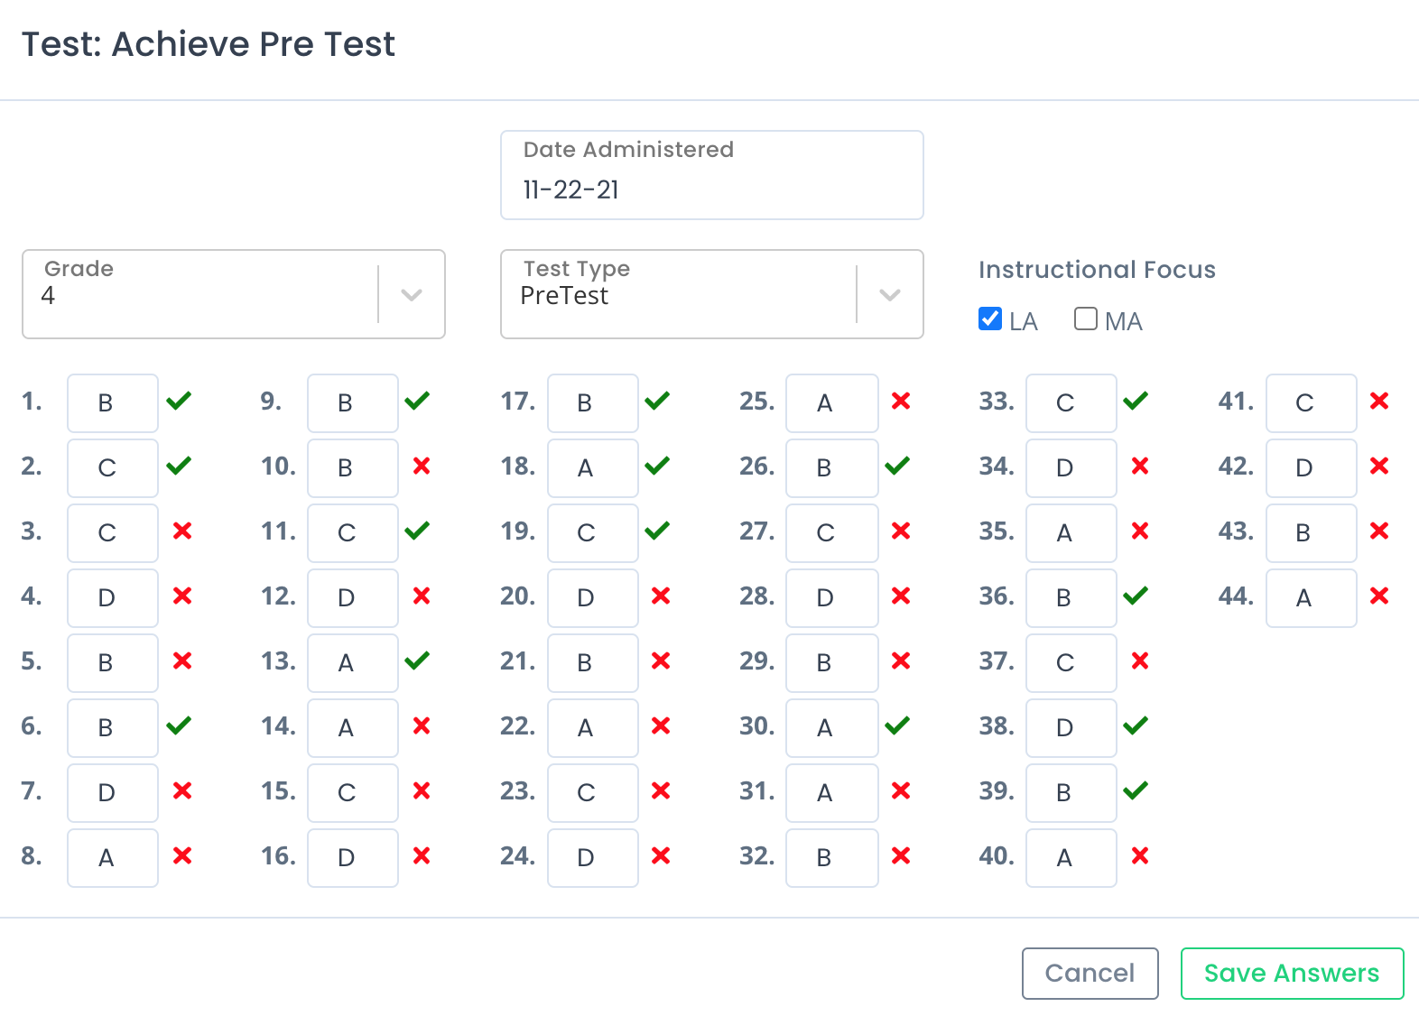Click the green checkmark next to question 13
The width and height of the screenshot is (1419, 1016).
coord(417,660)
